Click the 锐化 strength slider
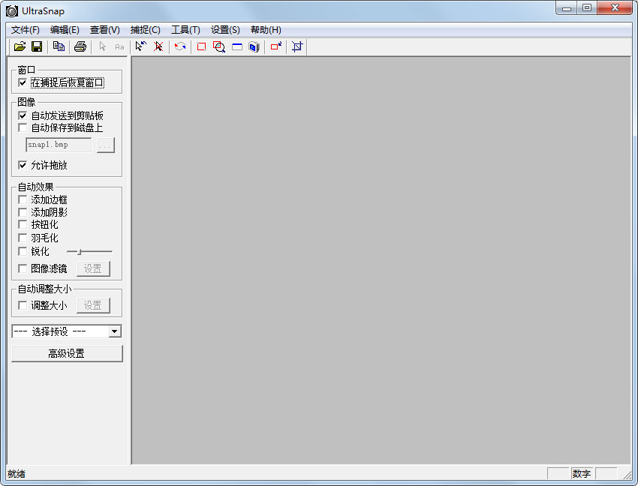The width and height of the screenshot is (638, 486). 89,252
